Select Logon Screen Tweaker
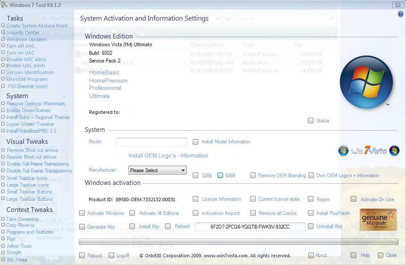The height and width of the screenshot is (265, 406). [3, 124]
